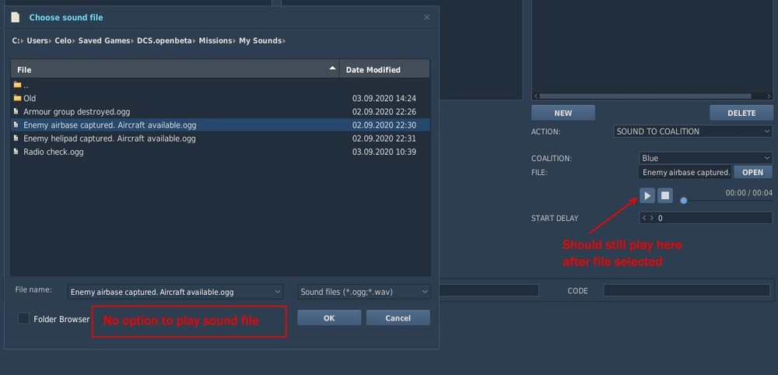Open the Old folder
The width and height of the screenshot is (778, 375).
pyautogui.click(x=220, y=98)
